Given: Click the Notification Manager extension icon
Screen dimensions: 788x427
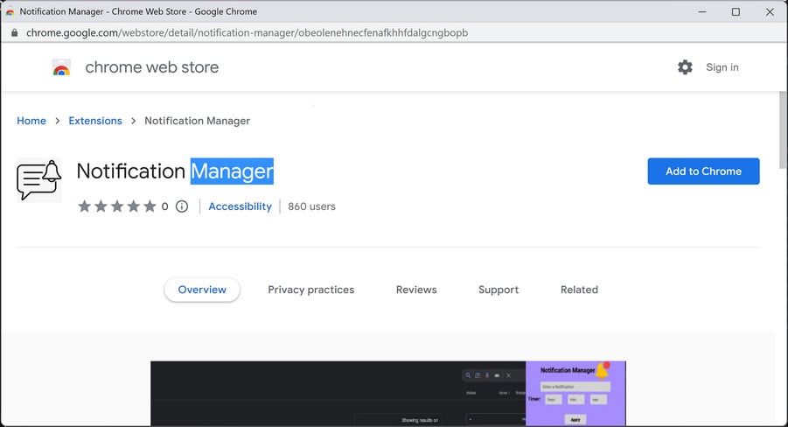Looking at the screenshot, I should pyautogui.click(x=39, y=180).
